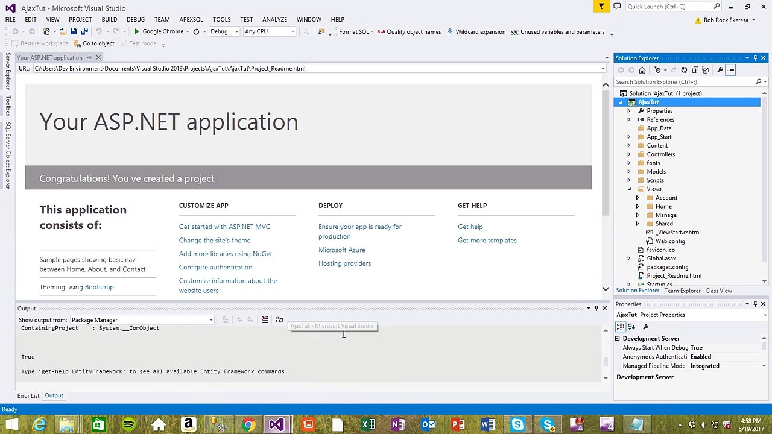This screenshot has height=434, width=772.
Task: Click the Save toolbar icon
Action: pyautogui.click(x=74, y=31)
